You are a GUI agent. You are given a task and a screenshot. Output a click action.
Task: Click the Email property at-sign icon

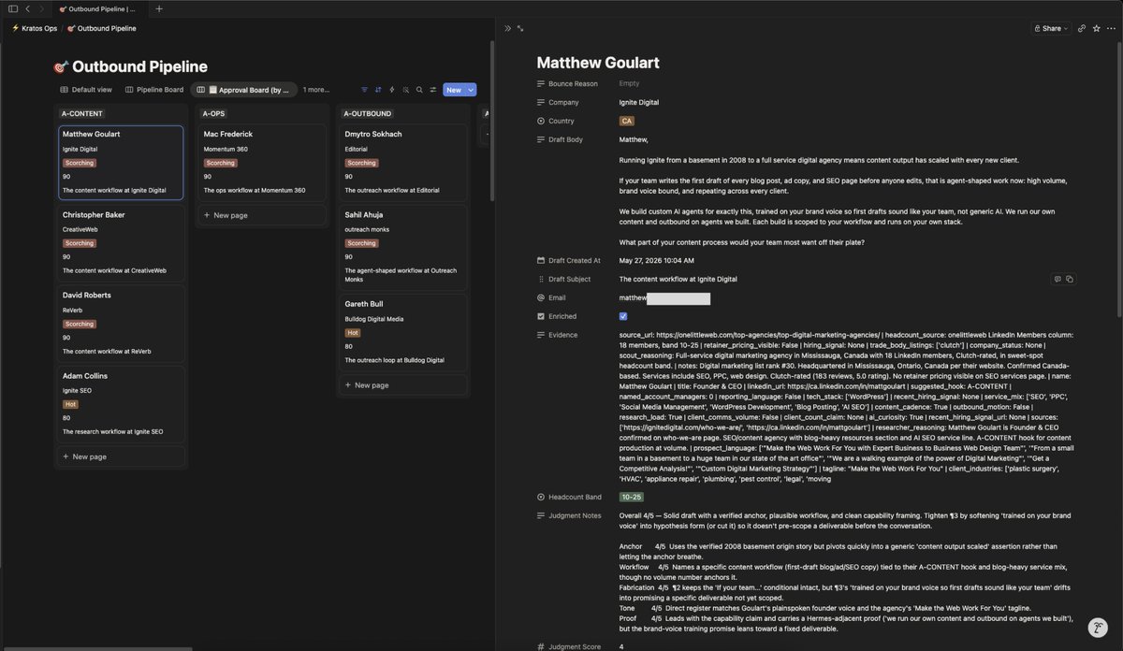point(541,297)
